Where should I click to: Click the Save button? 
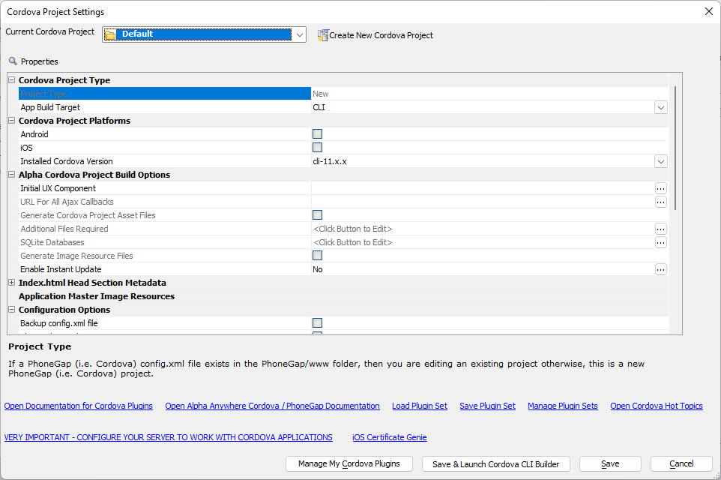coord(610,464)
